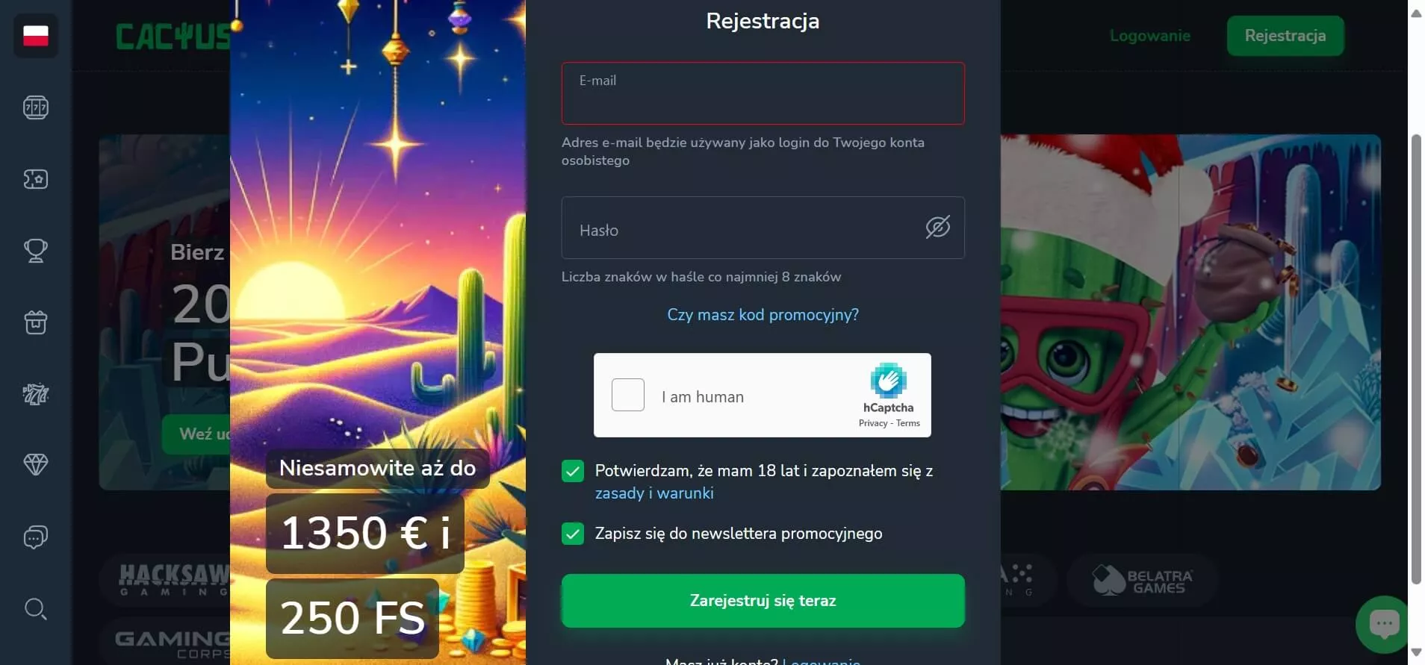Focus the E-mail input field
This screenshot has height=665, width=1425.
pyautogui.click(x=763, y=93)
